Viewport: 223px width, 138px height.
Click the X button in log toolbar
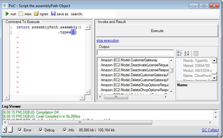pos(5,130)
